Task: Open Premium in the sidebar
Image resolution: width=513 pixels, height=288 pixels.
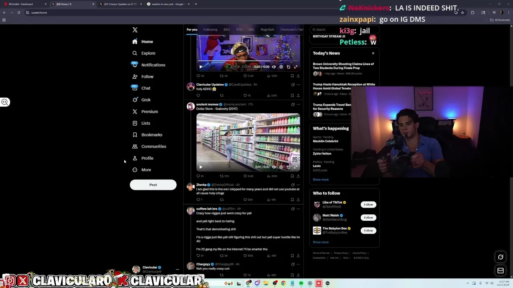Action: (145, 112)
